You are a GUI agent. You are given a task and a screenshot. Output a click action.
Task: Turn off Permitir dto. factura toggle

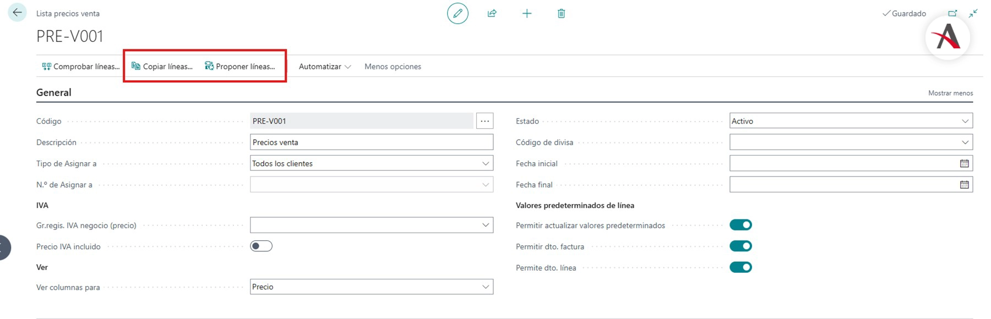click(740, 246)
